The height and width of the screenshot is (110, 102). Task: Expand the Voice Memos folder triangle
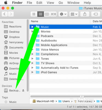[x=32, y=50]
